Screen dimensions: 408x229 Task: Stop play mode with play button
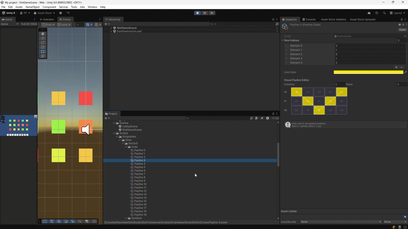click(197, 13)
